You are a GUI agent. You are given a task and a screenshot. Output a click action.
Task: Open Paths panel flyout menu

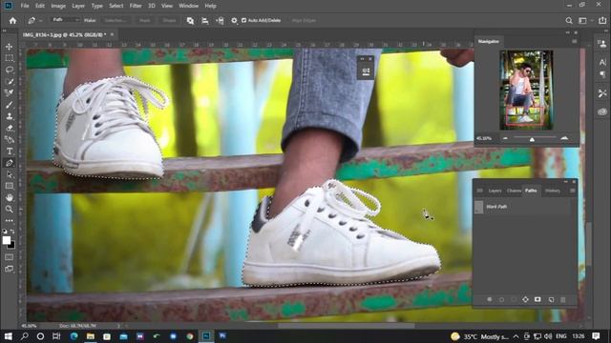(x=572, y=191)
